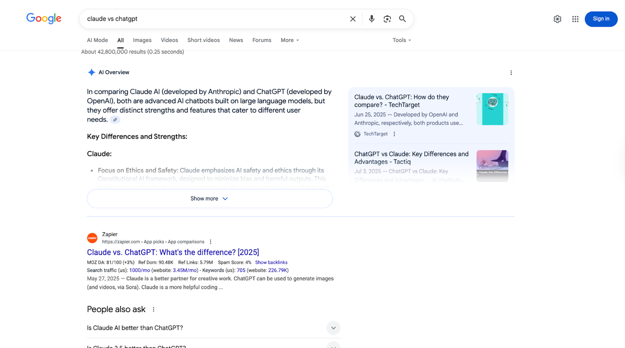Open the Google apps grid
This screenshot has height=348, width=625.
tap(575, 19)
